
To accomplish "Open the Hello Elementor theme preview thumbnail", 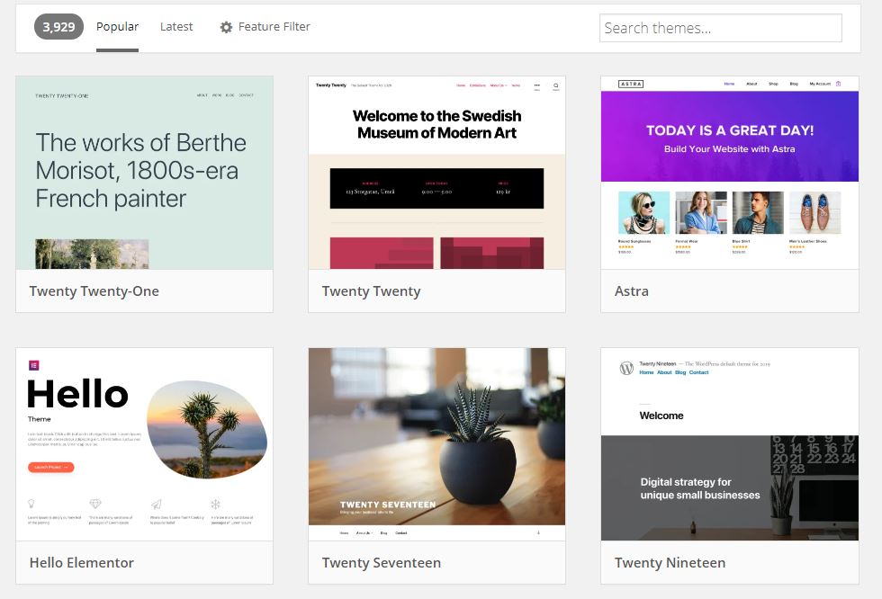I will (x=145, y=444).
